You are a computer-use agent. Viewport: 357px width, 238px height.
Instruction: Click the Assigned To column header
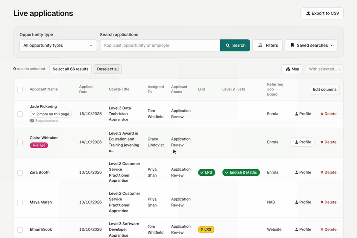(156, 89)
